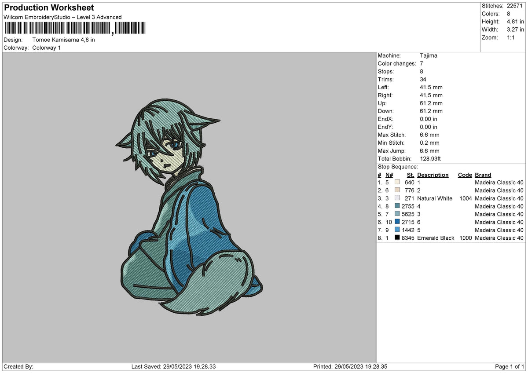This screenshot has height=373, width=528.
Task: Click the Machine value 'Tajima'
Action: (429, 55)
